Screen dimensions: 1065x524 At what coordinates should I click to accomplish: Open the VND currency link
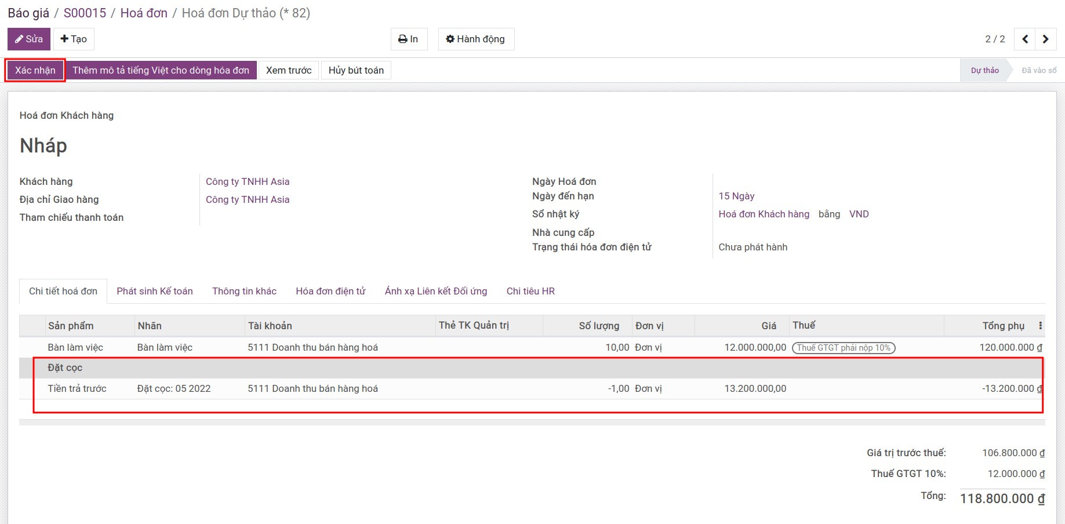(x=859, y=214)
